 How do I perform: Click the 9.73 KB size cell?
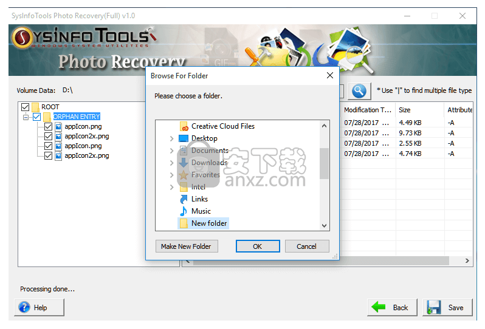[x=410, y=133]
